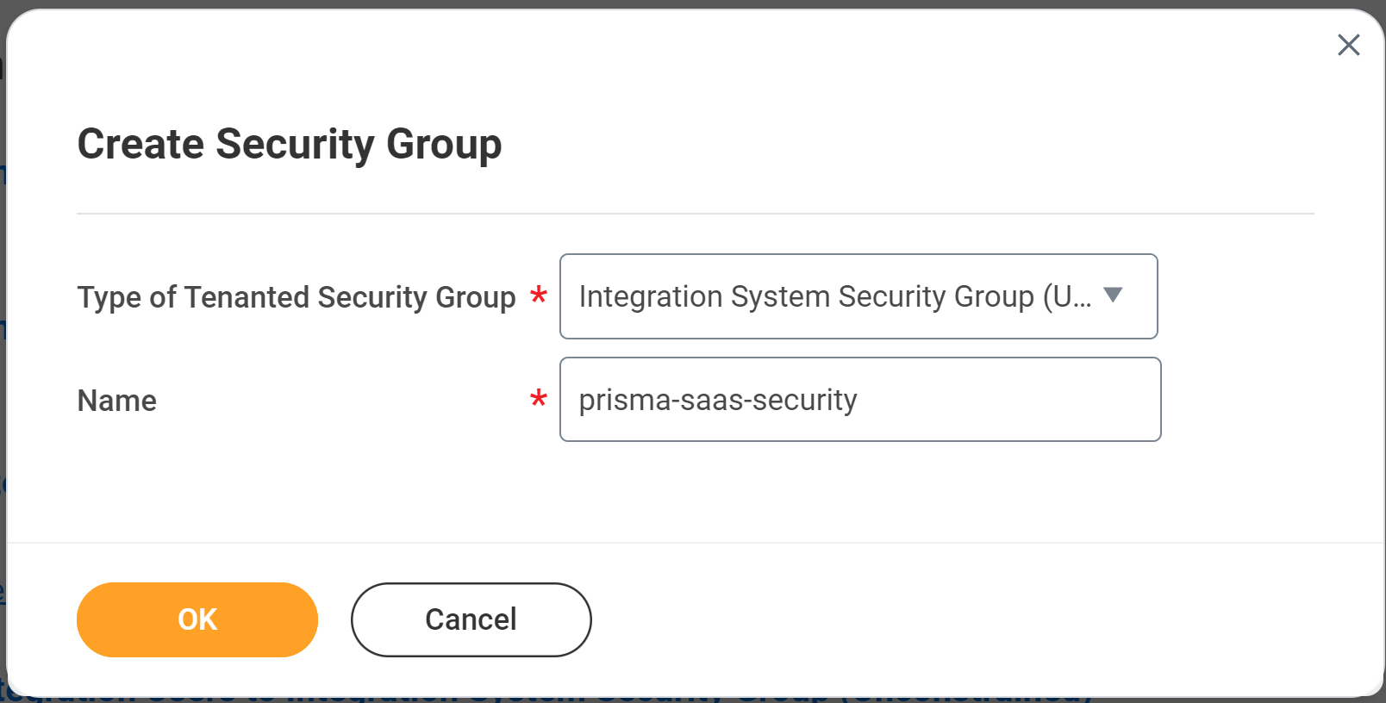Screen dimensions: 1386x703
Task: Click the red asterisk beside the type label
Action: click(x=539, y=296)
